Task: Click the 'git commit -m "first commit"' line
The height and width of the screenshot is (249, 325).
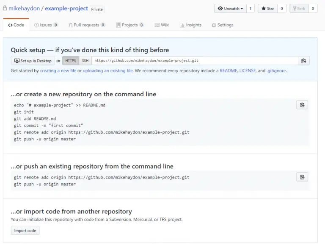Action: [x=48, y=126]
